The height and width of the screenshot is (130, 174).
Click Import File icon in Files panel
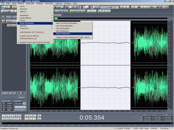click(4, 21)
